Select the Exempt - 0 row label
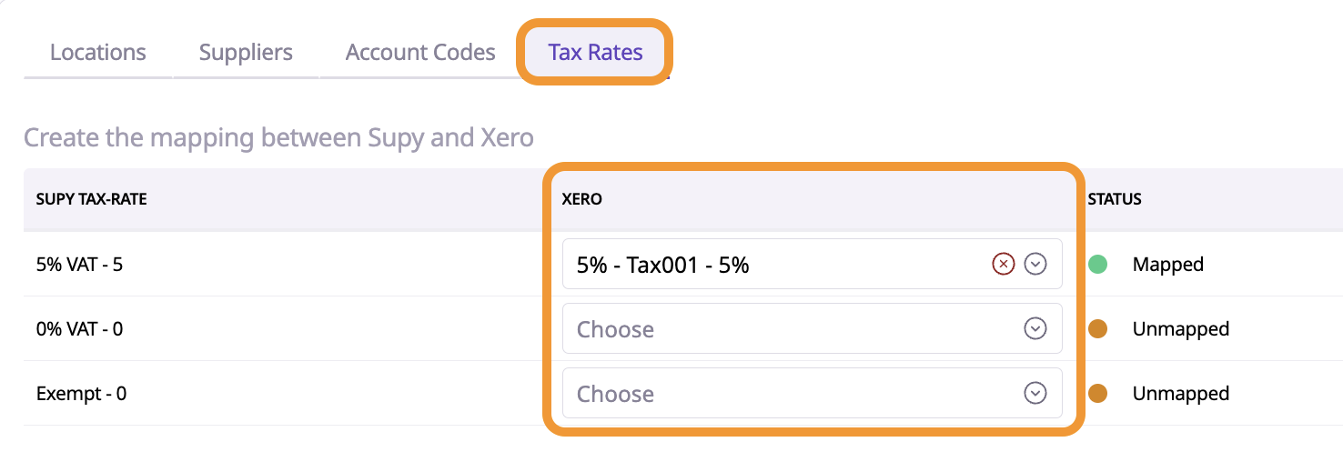 (x=81, y=394)
